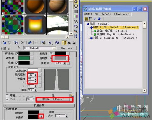Select 灯座 (Blend) in navigator tree

tap(98, 24)
